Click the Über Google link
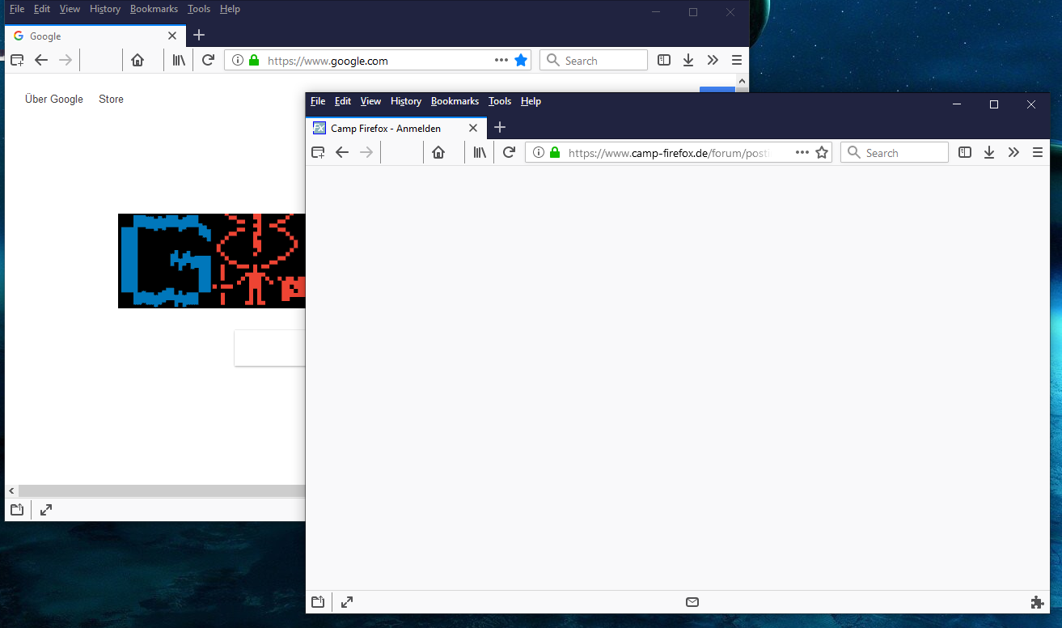Image resolution: width=1062 pixels, height=628 pixels. [54, 99]
